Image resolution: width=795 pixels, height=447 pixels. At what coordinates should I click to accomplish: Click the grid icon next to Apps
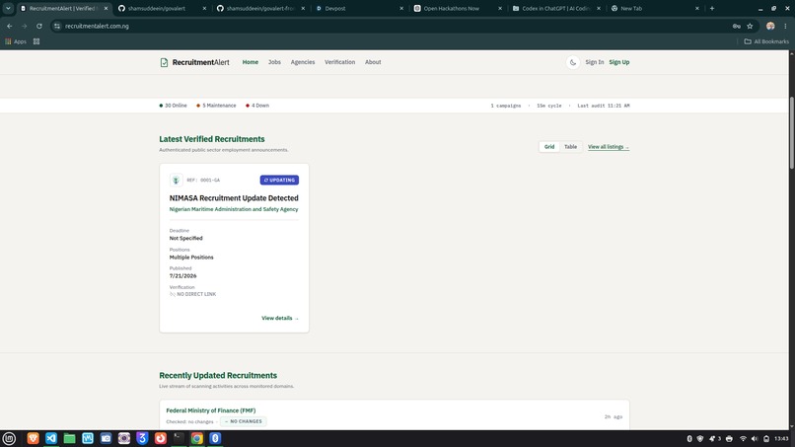[36, 41]
